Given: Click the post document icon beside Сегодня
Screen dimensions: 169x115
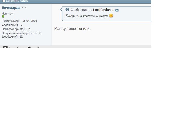Looking at the screenshot, I should click(4, 1).
